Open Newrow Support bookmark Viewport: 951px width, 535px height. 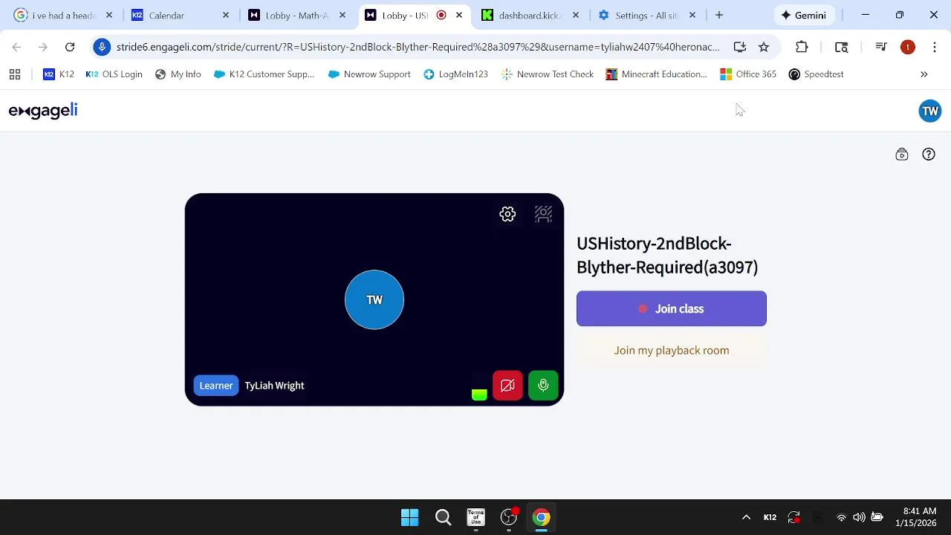pos(369,74)
